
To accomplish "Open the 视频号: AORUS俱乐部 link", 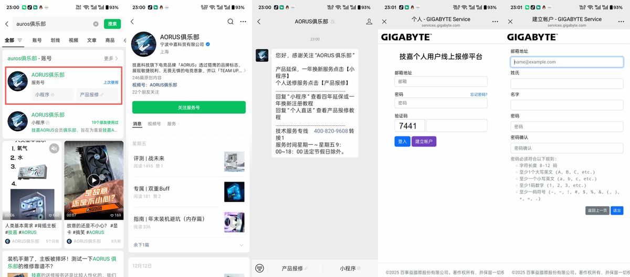I will (155, 84).
